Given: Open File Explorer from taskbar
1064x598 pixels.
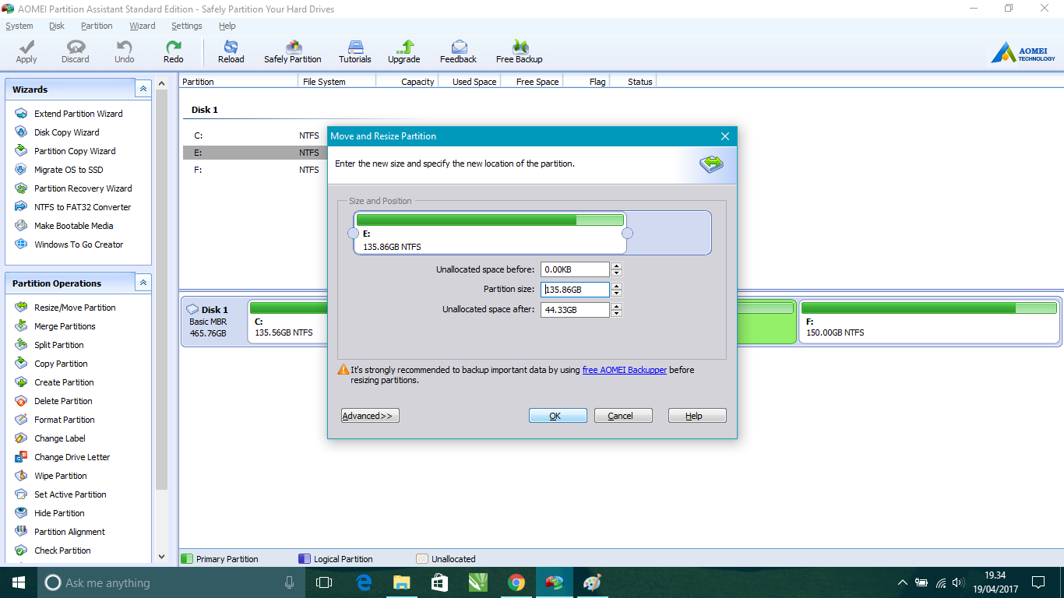Looking at the screenshot, I should tap(401, 582).
